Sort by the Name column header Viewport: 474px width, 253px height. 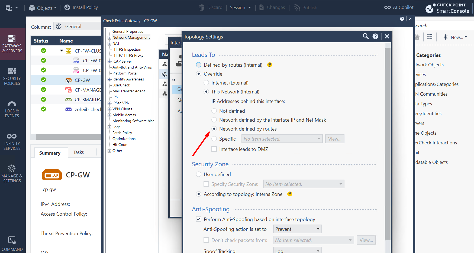79,41
